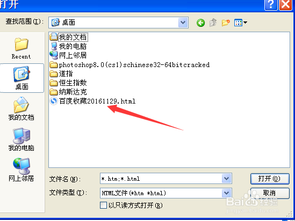Click the 打开 button
The height and width of the screenshot is (221, 295).
pyautogui.click(x=270, y=179)
